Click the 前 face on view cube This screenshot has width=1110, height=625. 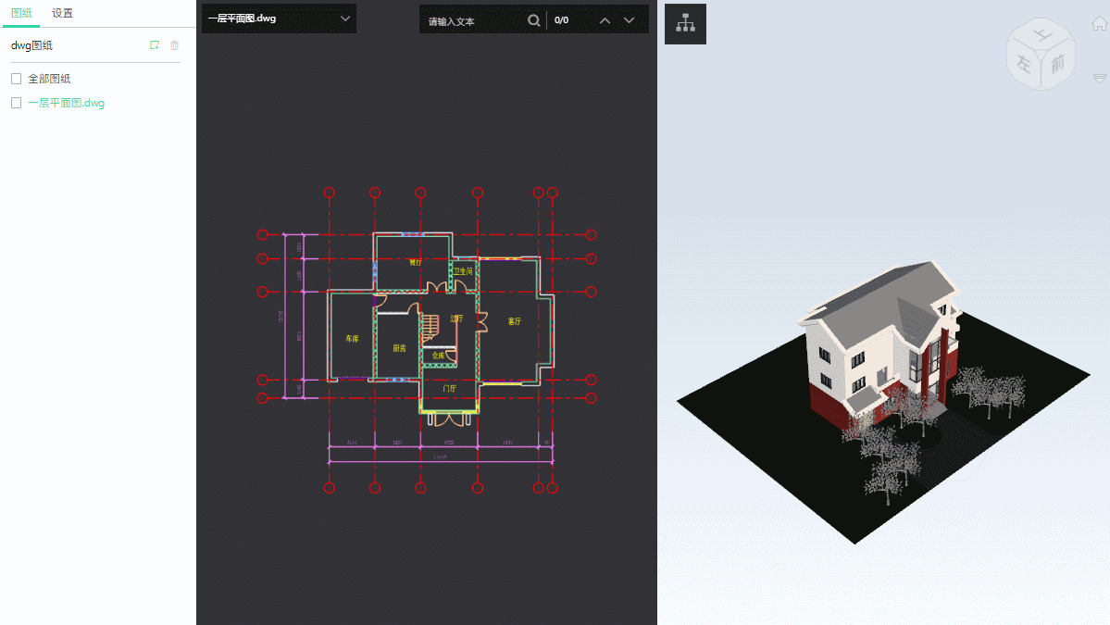(1056, 61)
